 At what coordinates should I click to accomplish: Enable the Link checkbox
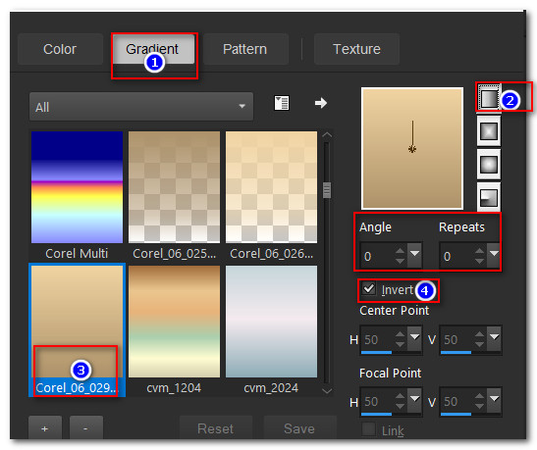click(369, 429)
